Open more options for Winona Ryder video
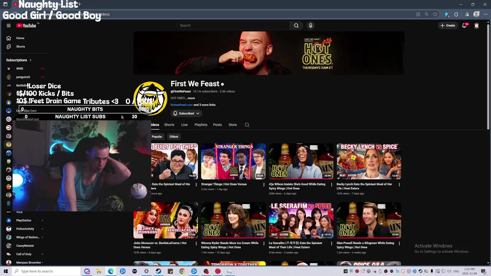Image resolution: width=491 pixels, height=276 pixels. (x=264, y=243)
